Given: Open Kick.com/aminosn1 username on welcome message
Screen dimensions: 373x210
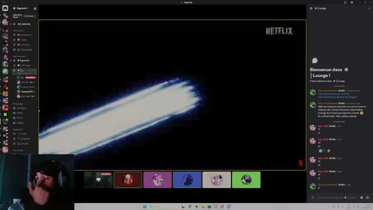Looking at the screenshot, I should 328,103.
